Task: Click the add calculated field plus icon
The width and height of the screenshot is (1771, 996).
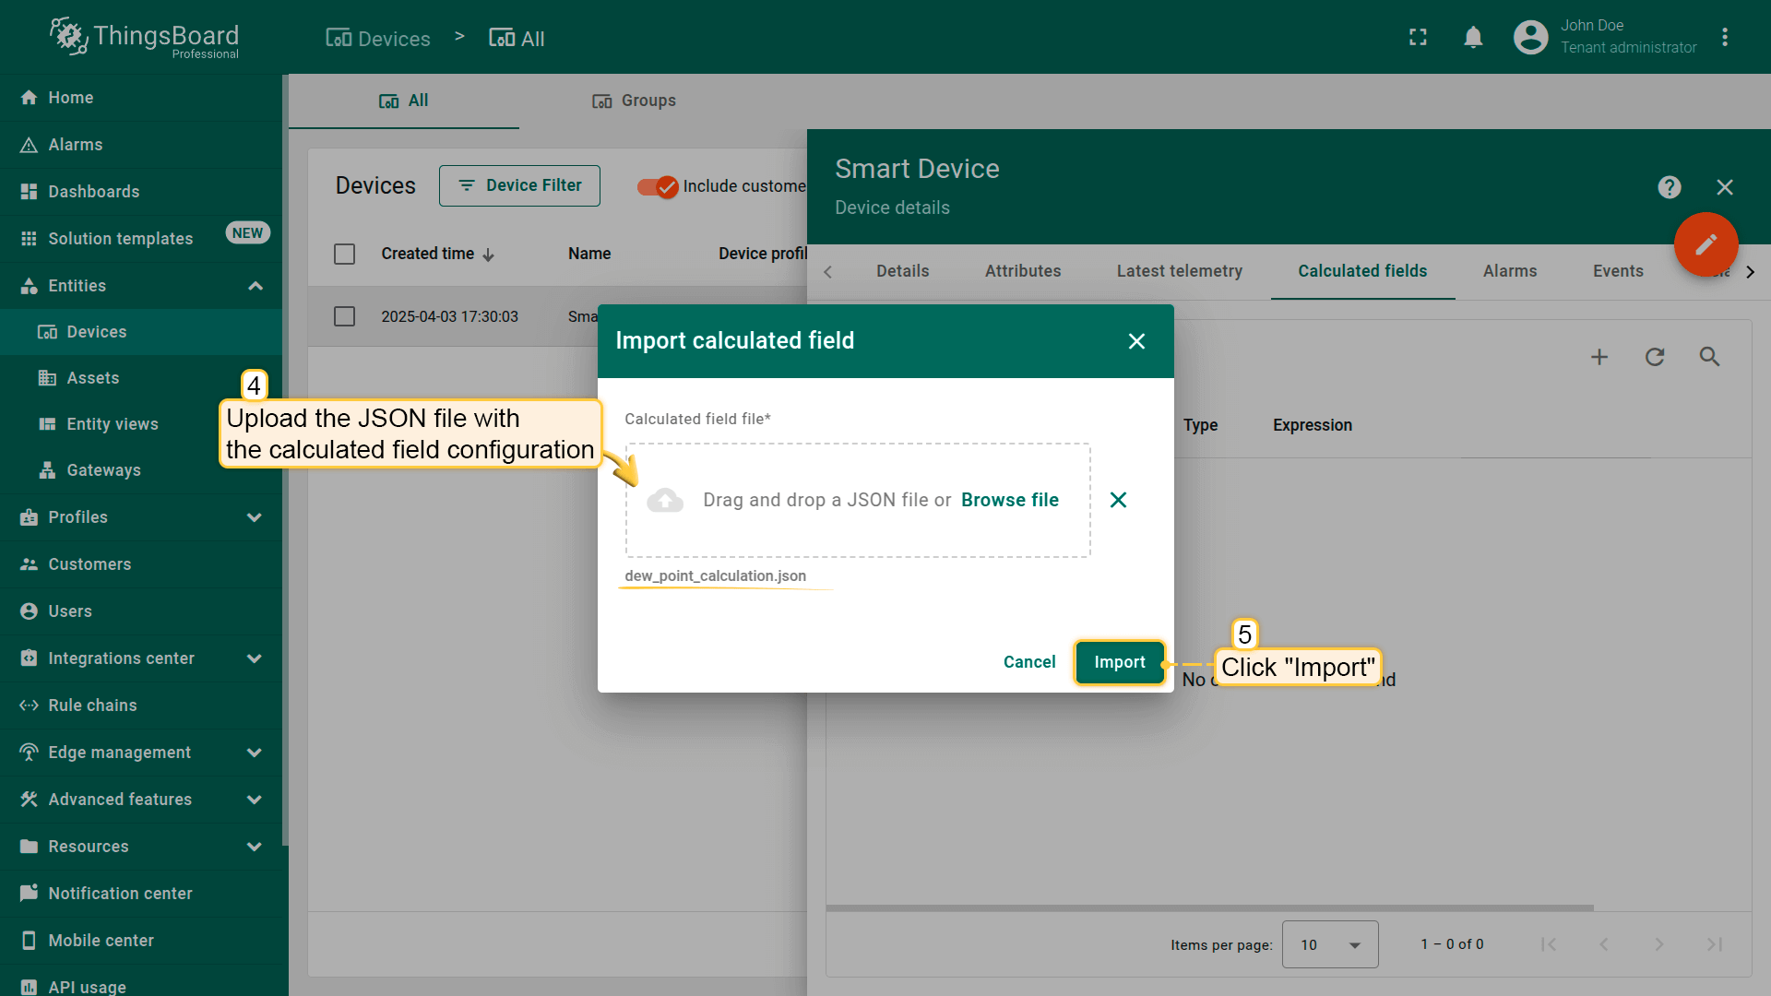Action: (1599, 357)
